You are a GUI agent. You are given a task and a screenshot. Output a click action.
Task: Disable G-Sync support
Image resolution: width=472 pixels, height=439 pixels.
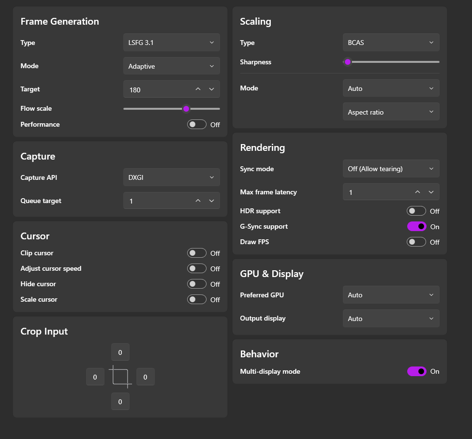pyautogui.click(x=416, y=226)
